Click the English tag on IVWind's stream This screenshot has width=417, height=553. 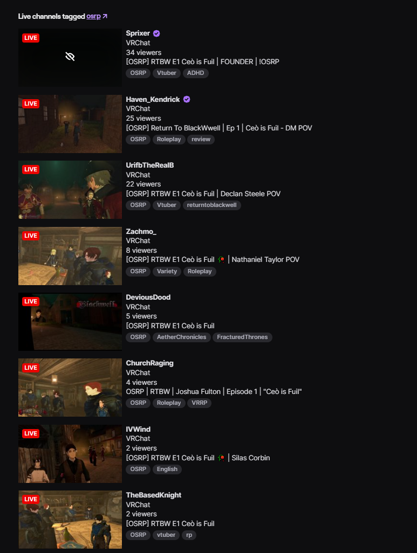(x=167, y=469)
